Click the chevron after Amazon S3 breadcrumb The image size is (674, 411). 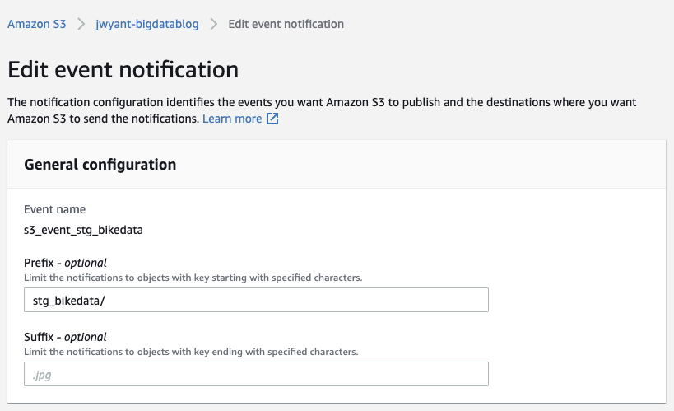(81, 24)
